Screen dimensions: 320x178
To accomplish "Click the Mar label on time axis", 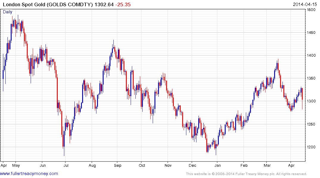I will click(x=267, y=166).
